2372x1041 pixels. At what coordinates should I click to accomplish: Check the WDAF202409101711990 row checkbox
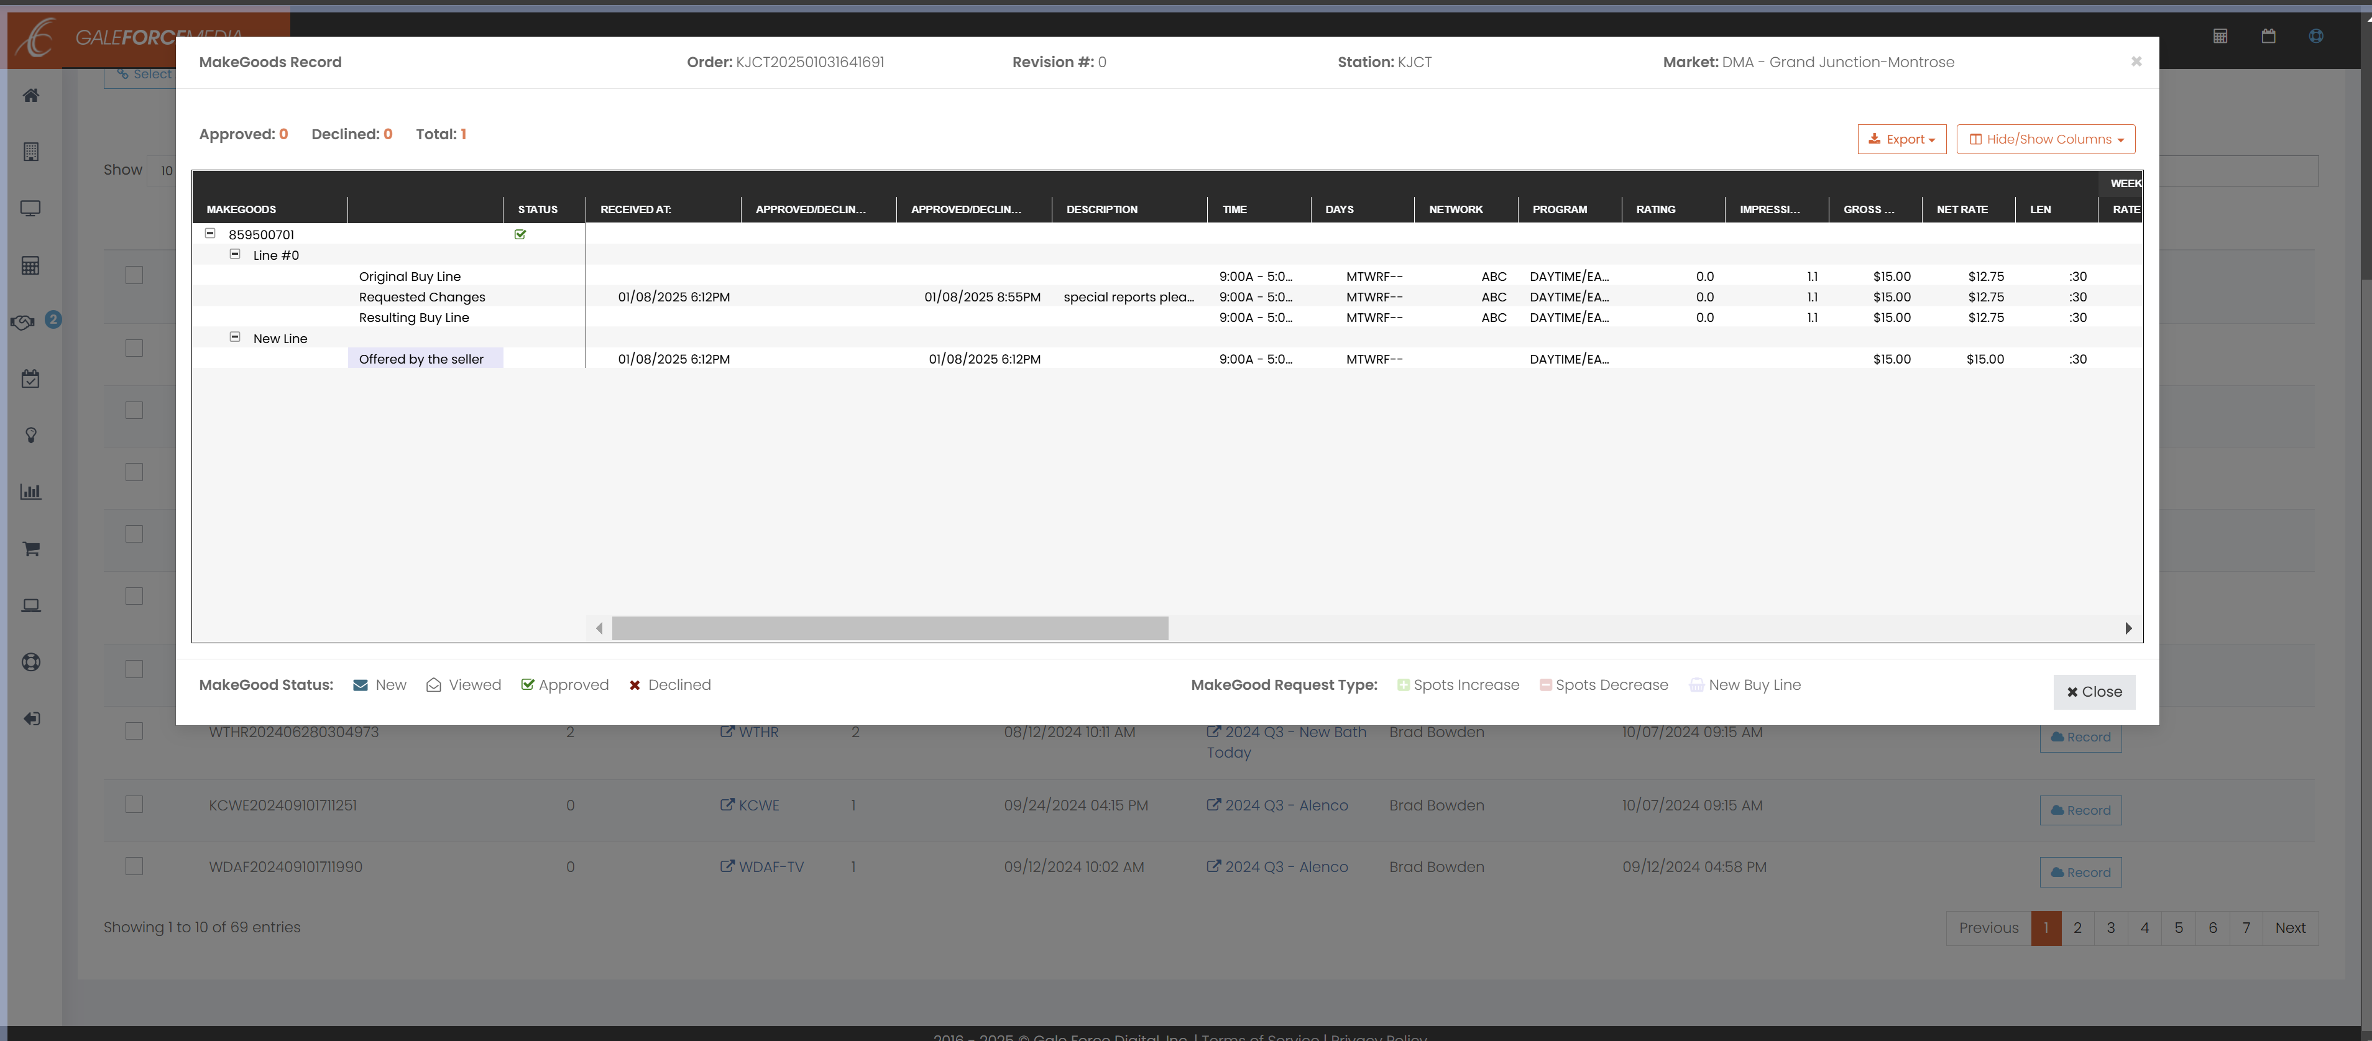[134, 866]
